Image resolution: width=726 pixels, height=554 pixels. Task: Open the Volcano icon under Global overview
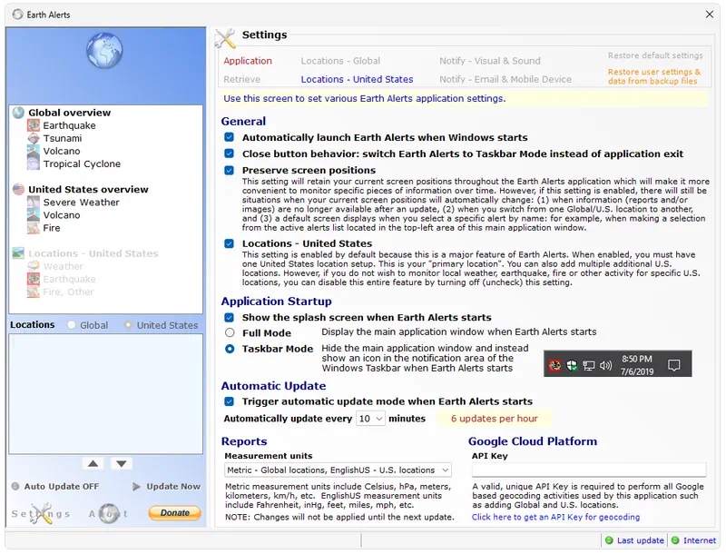(34, 151)
